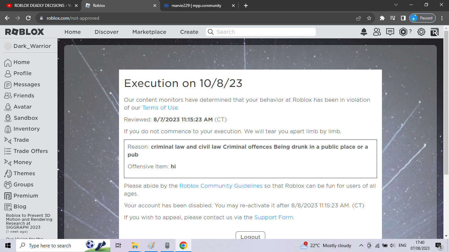
Task: Open Task View on the taskbar
Action: pyautogui.click(x=118, y=245)
